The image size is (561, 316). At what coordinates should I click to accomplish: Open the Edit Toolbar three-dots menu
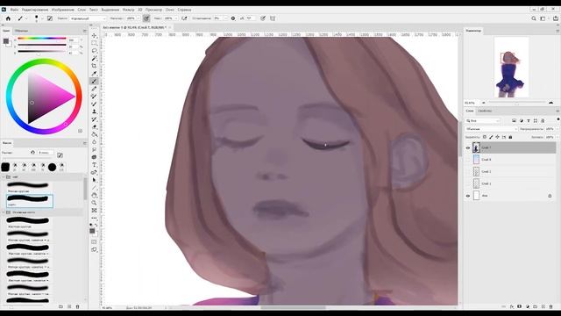click(x=94, y=218)
